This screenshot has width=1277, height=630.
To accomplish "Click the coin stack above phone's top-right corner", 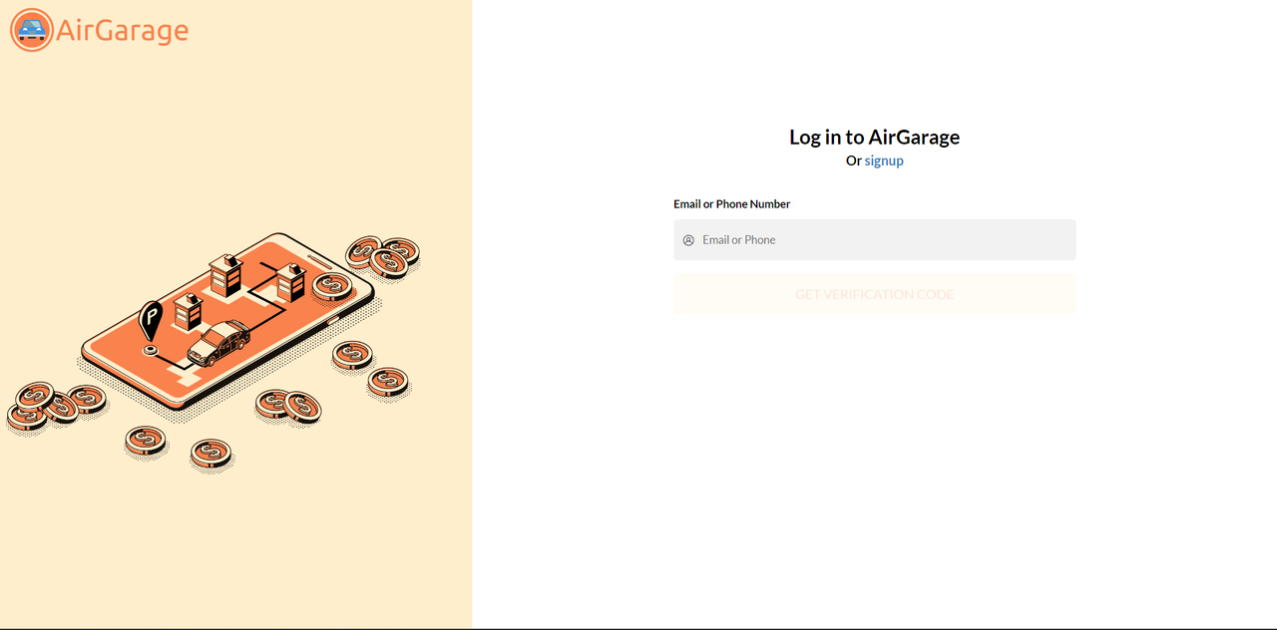I will 383,257.
